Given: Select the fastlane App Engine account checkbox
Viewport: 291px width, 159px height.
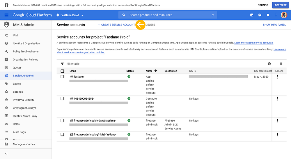Looking at the screenshot, I should (x=62, y=77).
